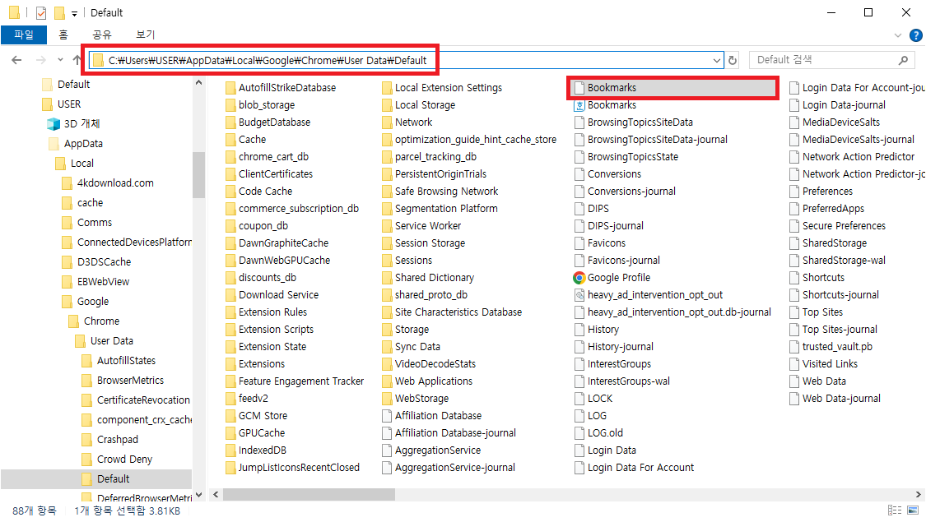Click the Affiliation Database file icon
Image resolution: width=926 pixels, height=522 pixels.
(x=387, y=416)
